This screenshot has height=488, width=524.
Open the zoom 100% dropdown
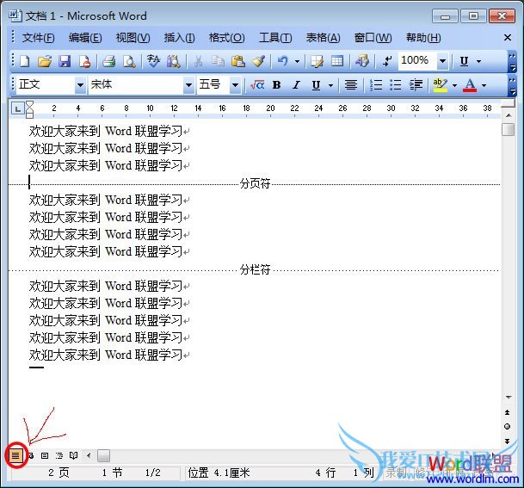pos(443,61)
